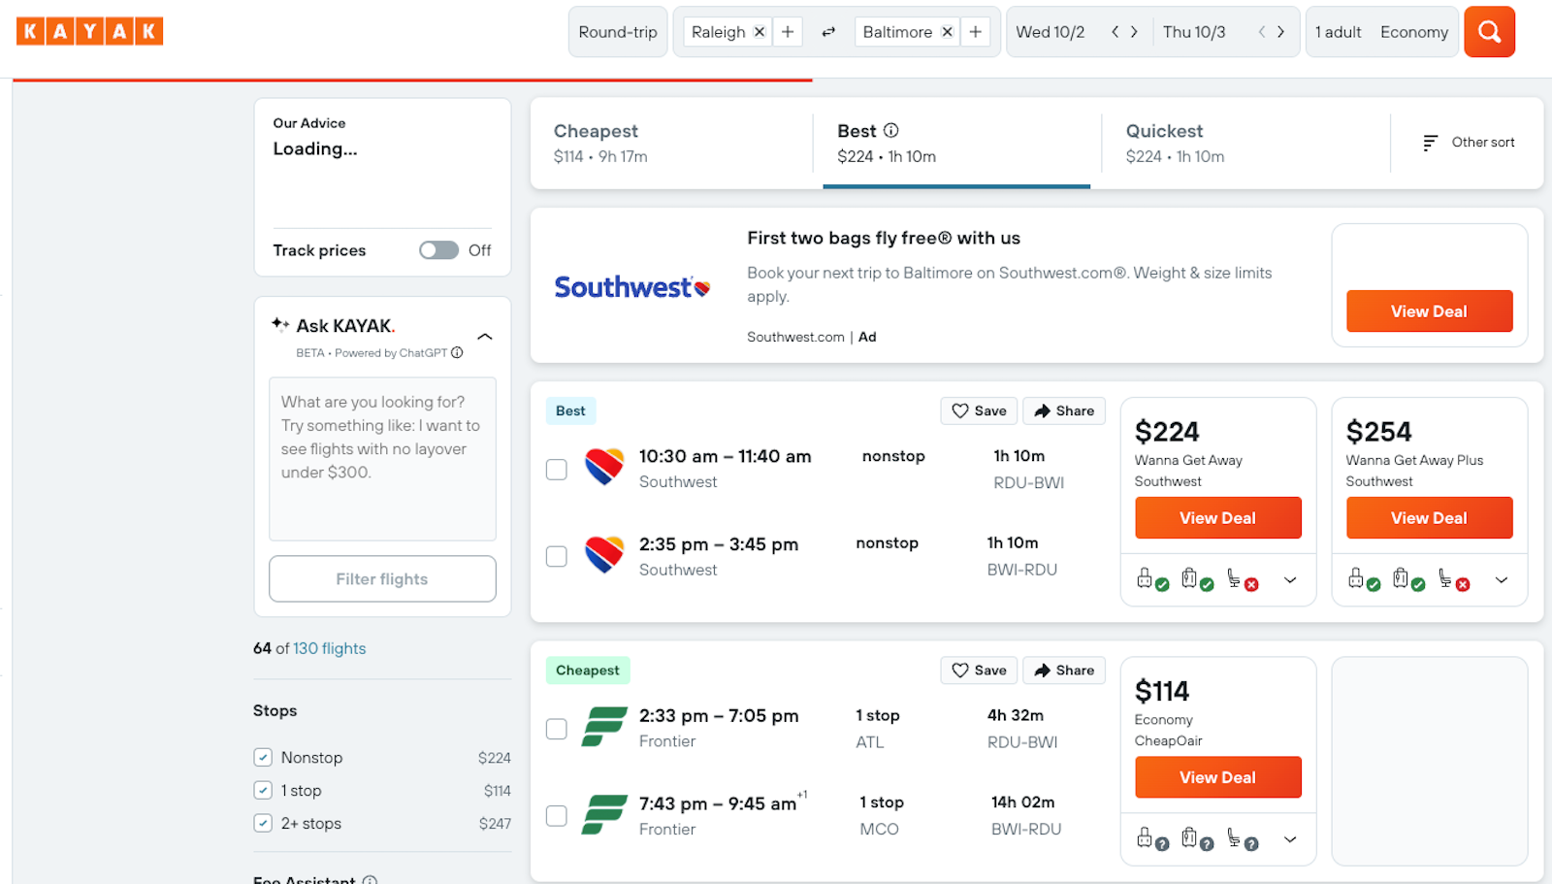Save the Best Southwest flight with heart

point(979,410)
